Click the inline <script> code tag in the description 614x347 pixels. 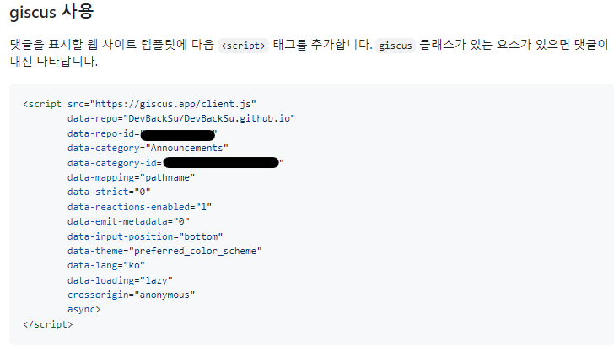click(243, 46)
